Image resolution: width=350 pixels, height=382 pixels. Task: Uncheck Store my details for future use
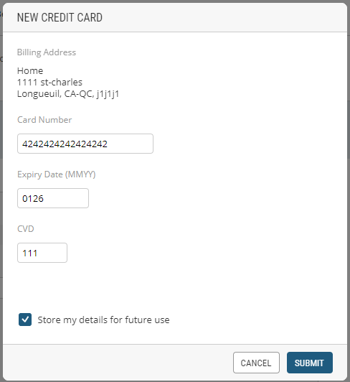point(25,320)
